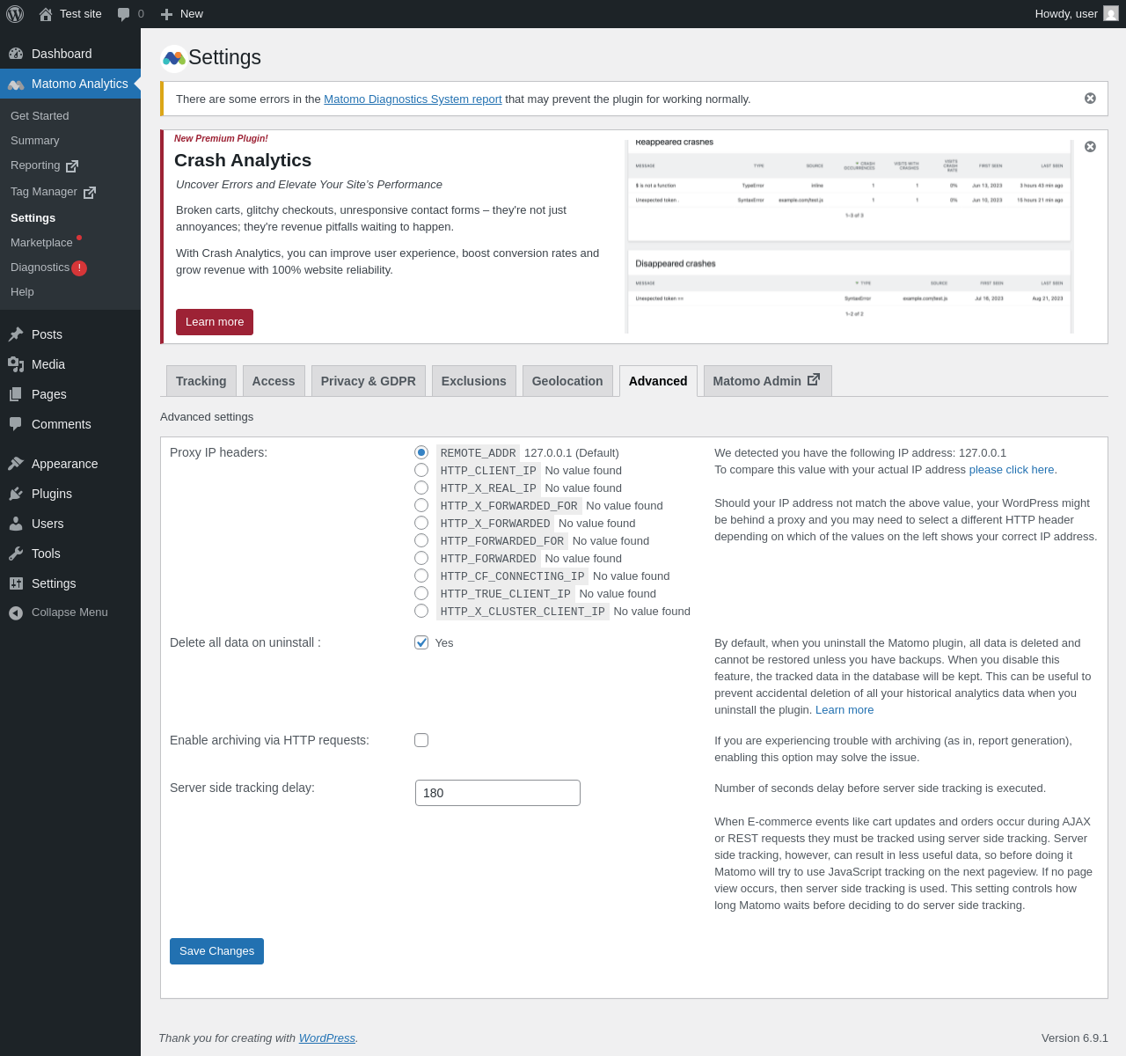Click the Pages icon in sidebar
The height and width of the screenshot is (1056, 1126).
16,394
